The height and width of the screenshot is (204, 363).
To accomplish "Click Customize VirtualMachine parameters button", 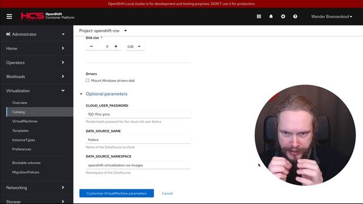I will [116, 193].
